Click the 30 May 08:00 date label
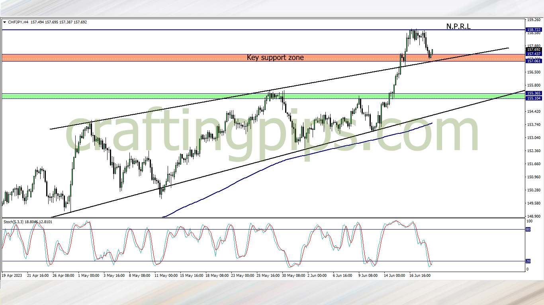 point(293,275)
